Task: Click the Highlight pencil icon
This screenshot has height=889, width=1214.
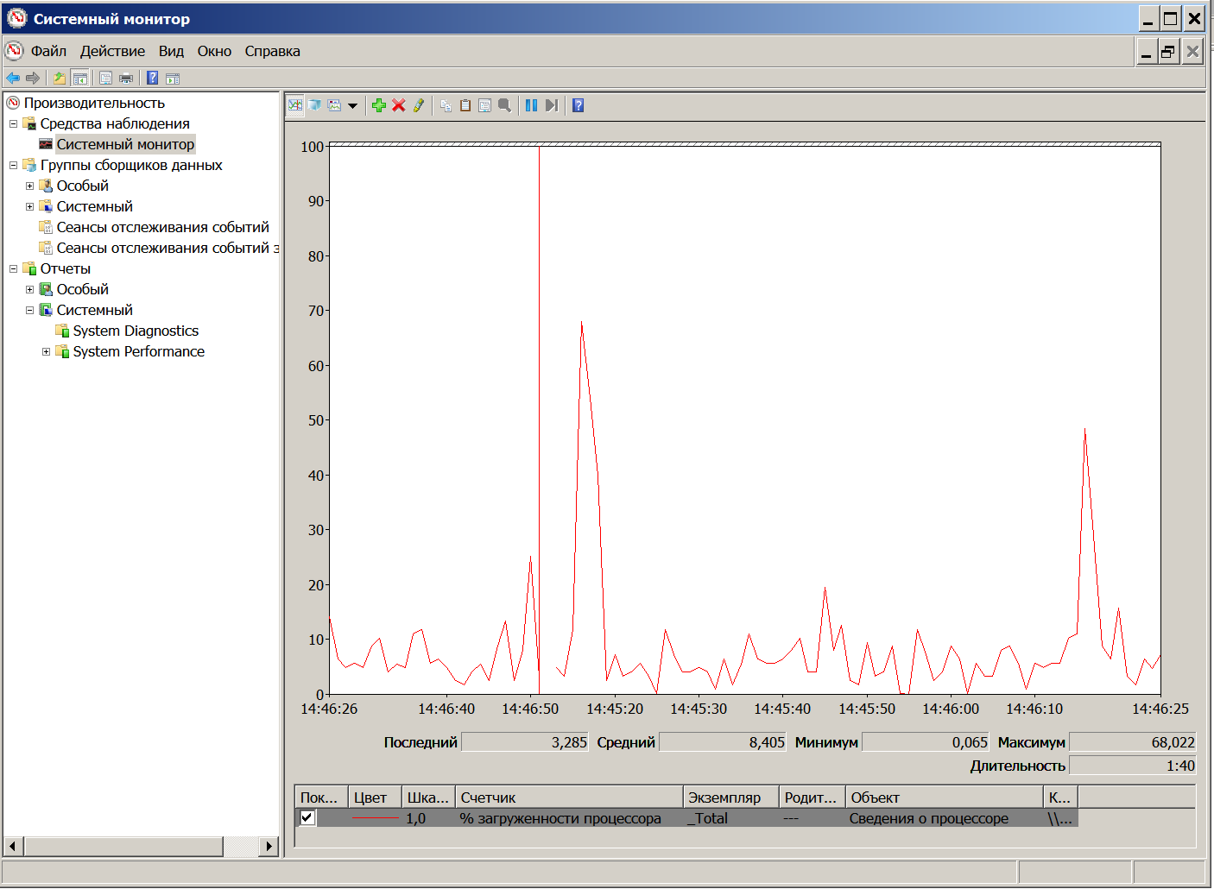Action: [419, 105]
